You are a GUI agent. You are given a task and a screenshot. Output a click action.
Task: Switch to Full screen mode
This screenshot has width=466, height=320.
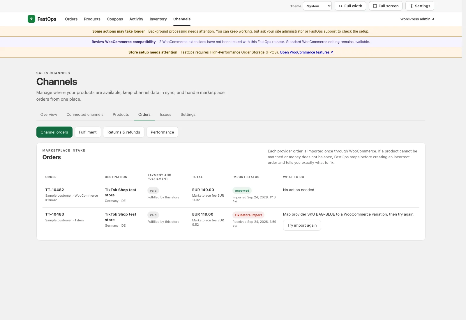[386, 6]
